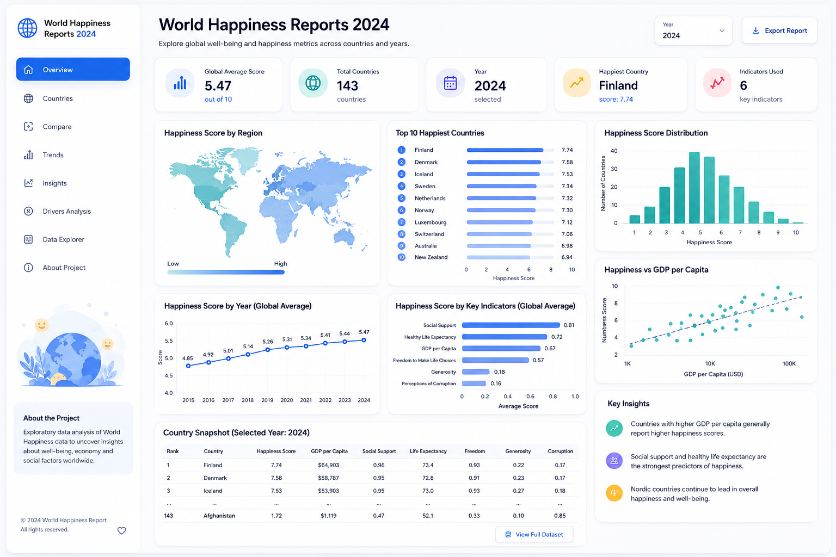Click the yellow Nordic countries insight icon

point(614,493)
